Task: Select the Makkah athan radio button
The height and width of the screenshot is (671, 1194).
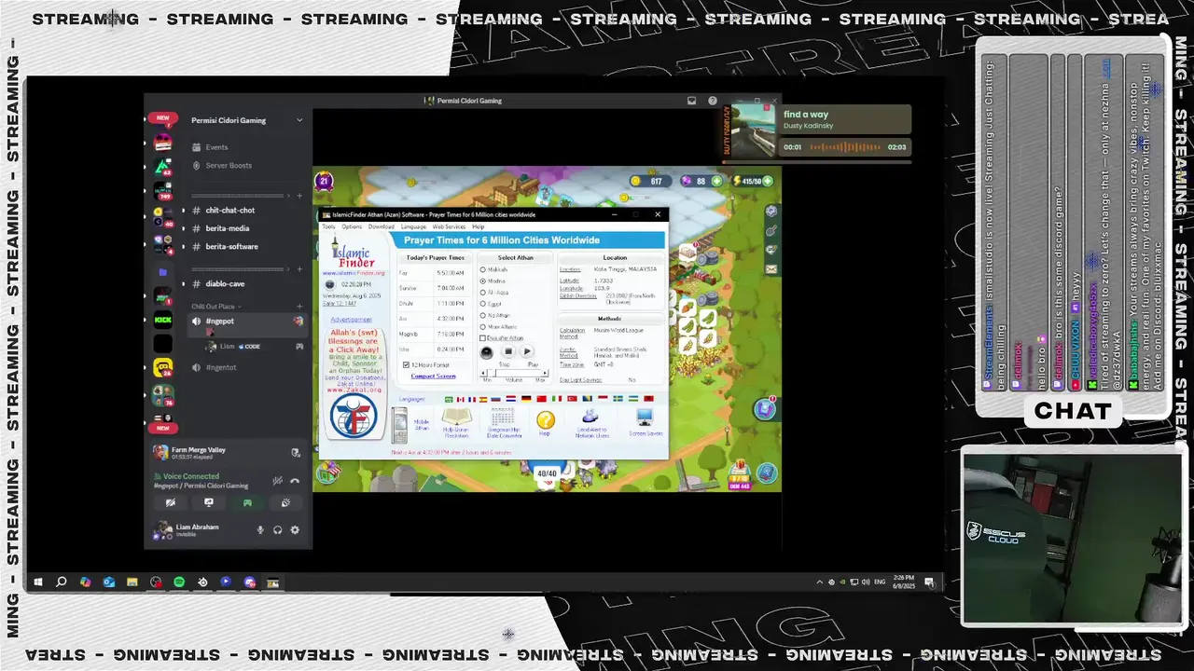Action: coord(483,269)
